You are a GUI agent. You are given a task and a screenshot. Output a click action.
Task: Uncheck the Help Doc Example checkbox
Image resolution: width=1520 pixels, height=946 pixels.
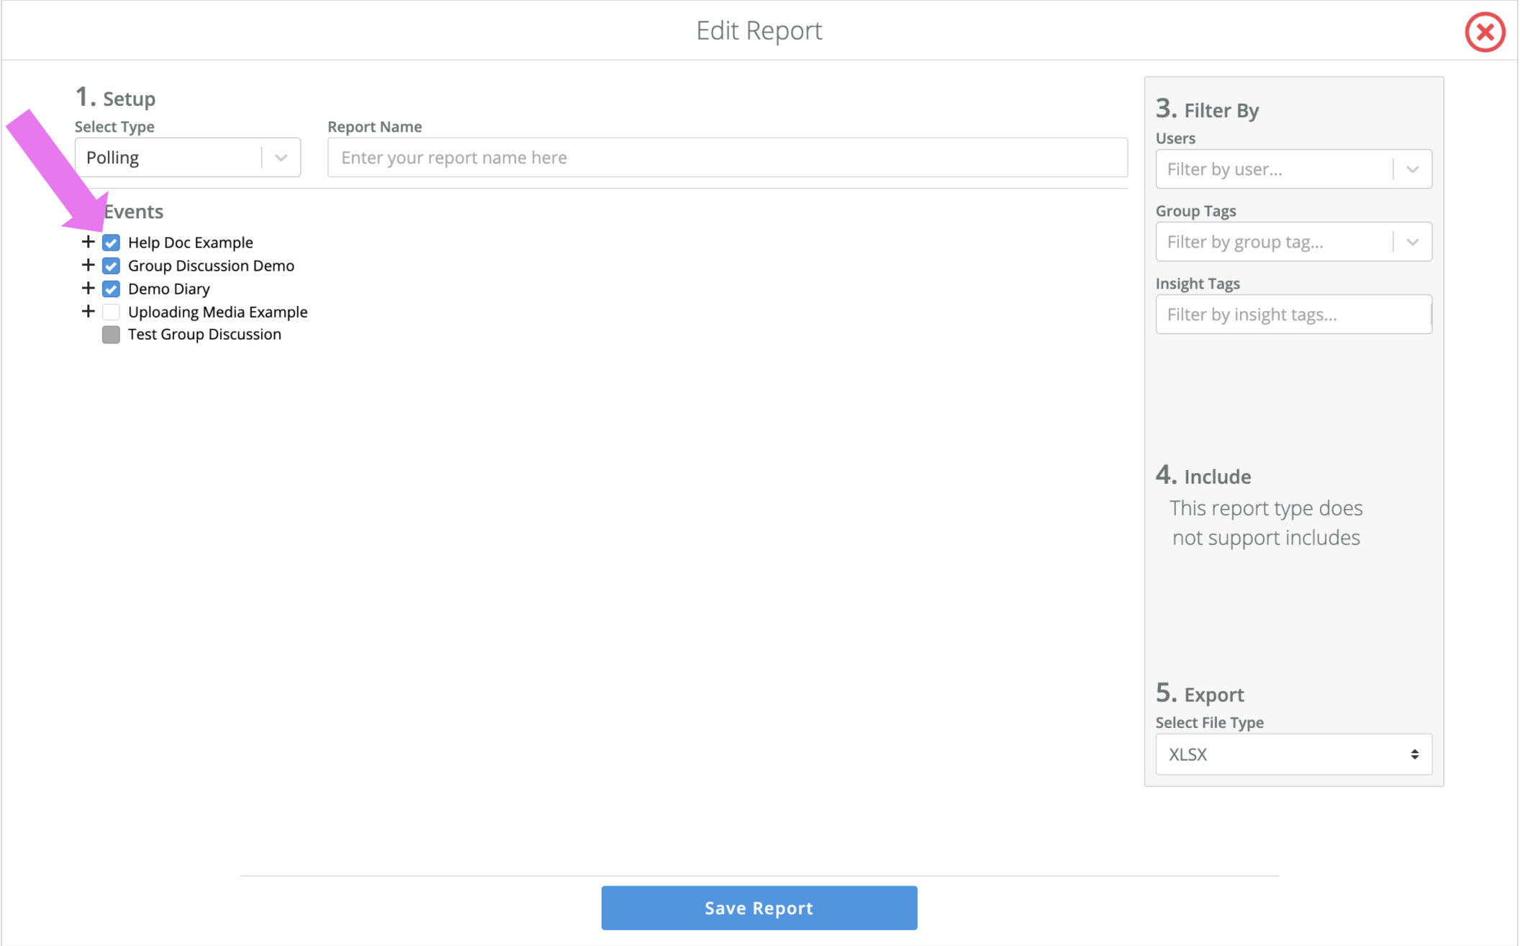[x=111, y=243]
